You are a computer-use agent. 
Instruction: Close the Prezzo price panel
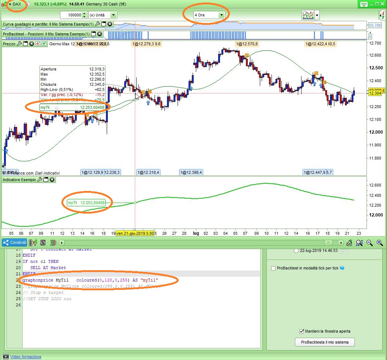tap(31, 44)
